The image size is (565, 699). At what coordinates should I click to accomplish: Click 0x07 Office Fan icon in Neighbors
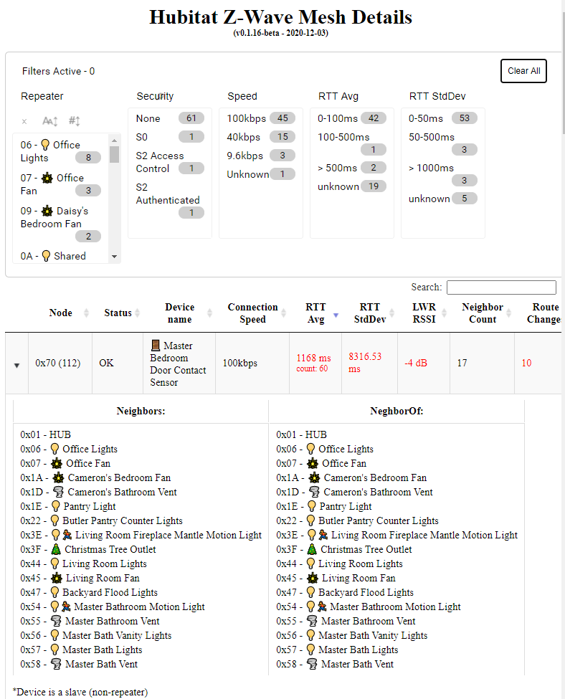coord(57,463)
